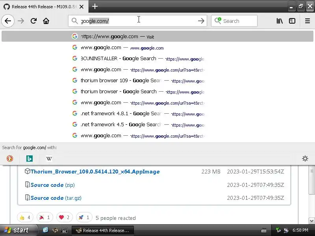The height and width of the screenshot is (236, 315).
Task: Search with Bing
Action: [29, 159]
